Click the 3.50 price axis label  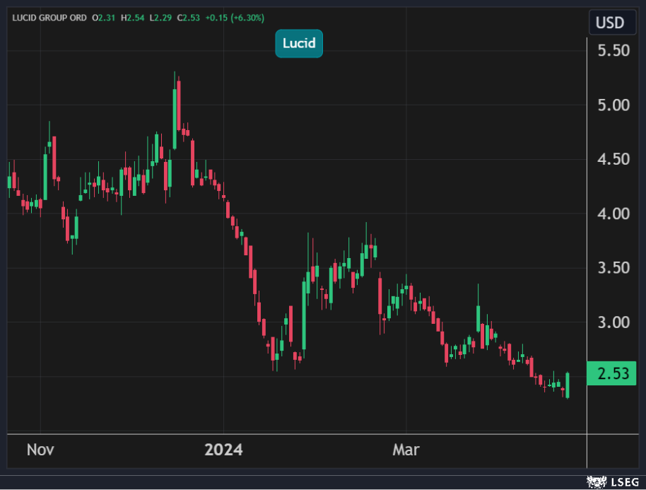[612, 268]
